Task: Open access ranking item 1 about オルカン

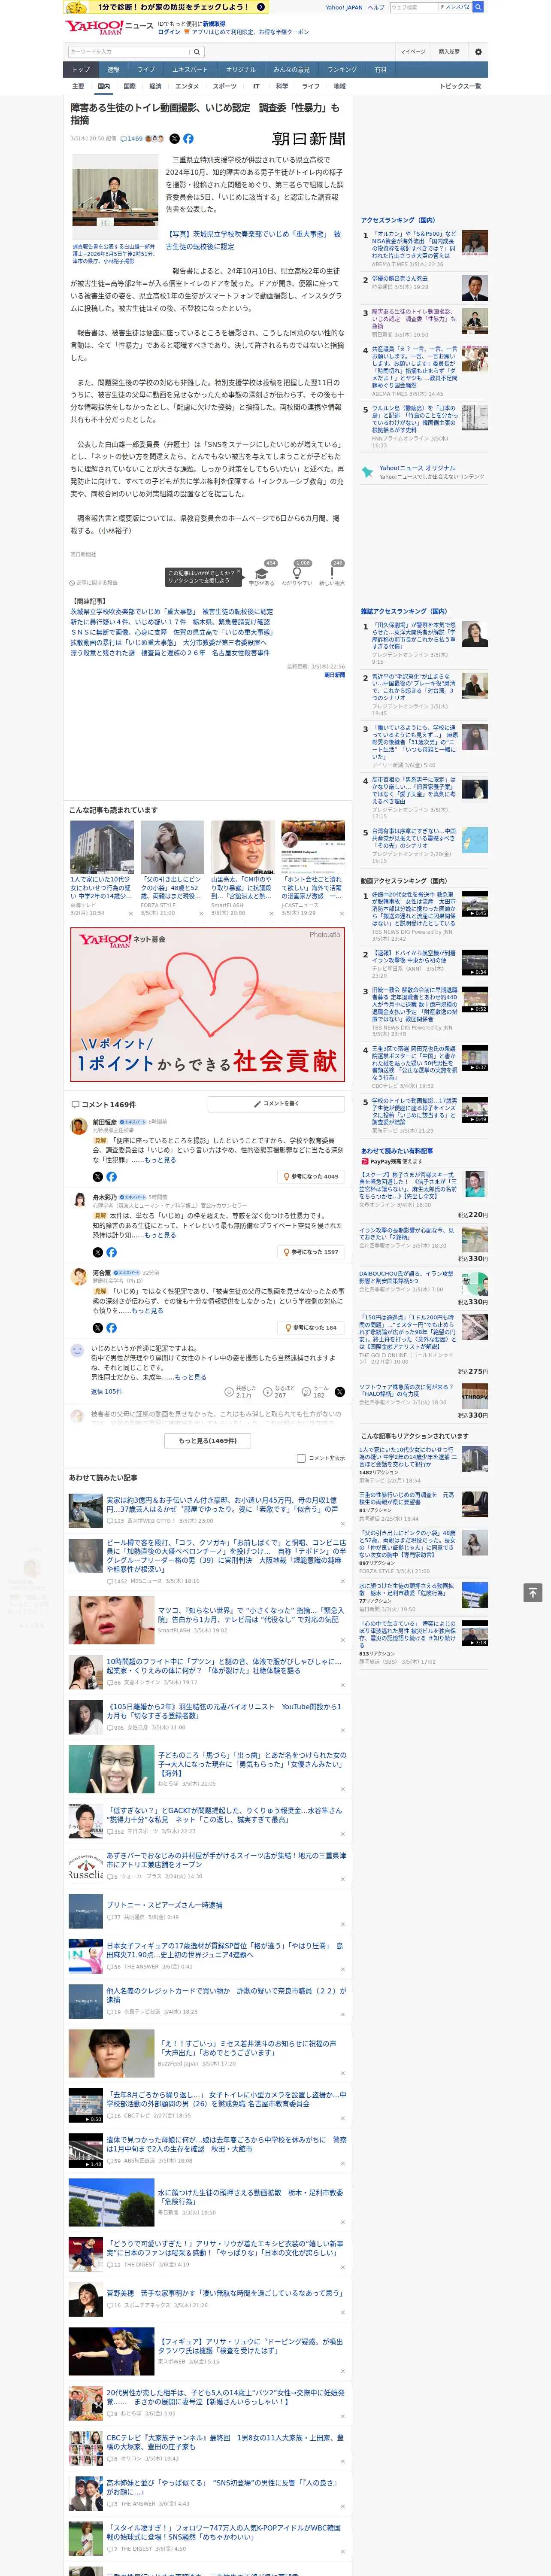Action: [414, 245]
